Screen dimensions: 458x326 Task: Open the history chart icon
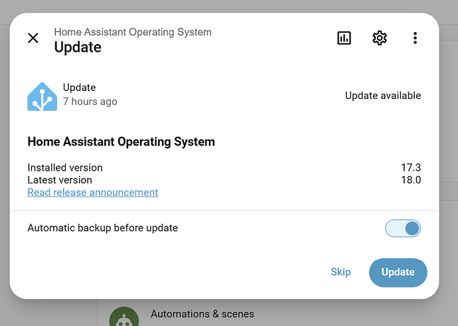click(344, 38)
